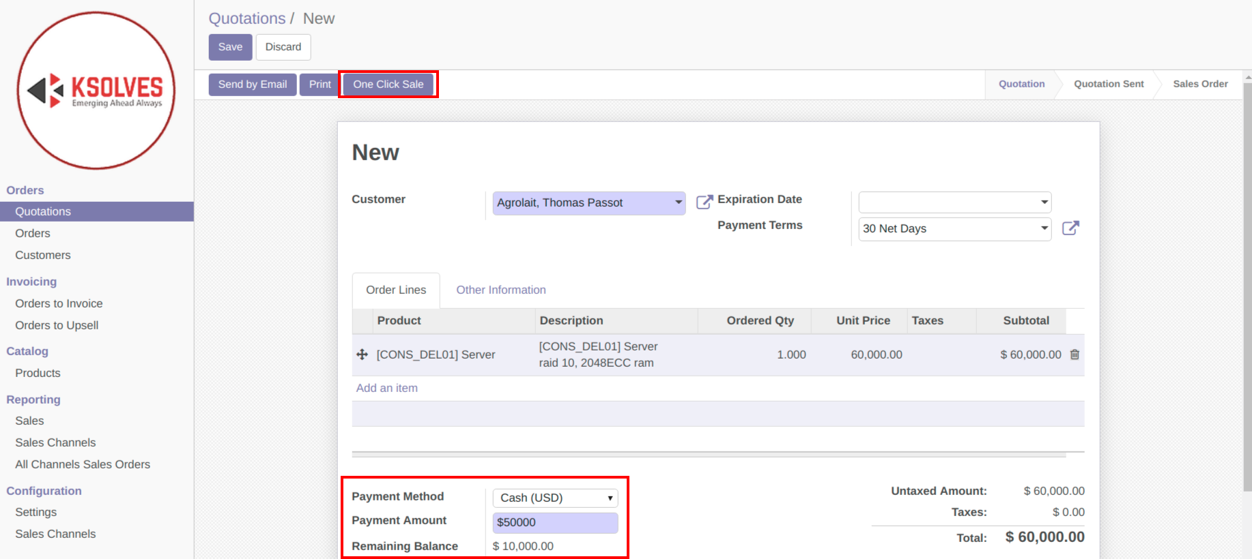Screen dimensions: 1252x559
Task: Open the Payment Method Cash (USD) selector
Action: pos(555,498)
